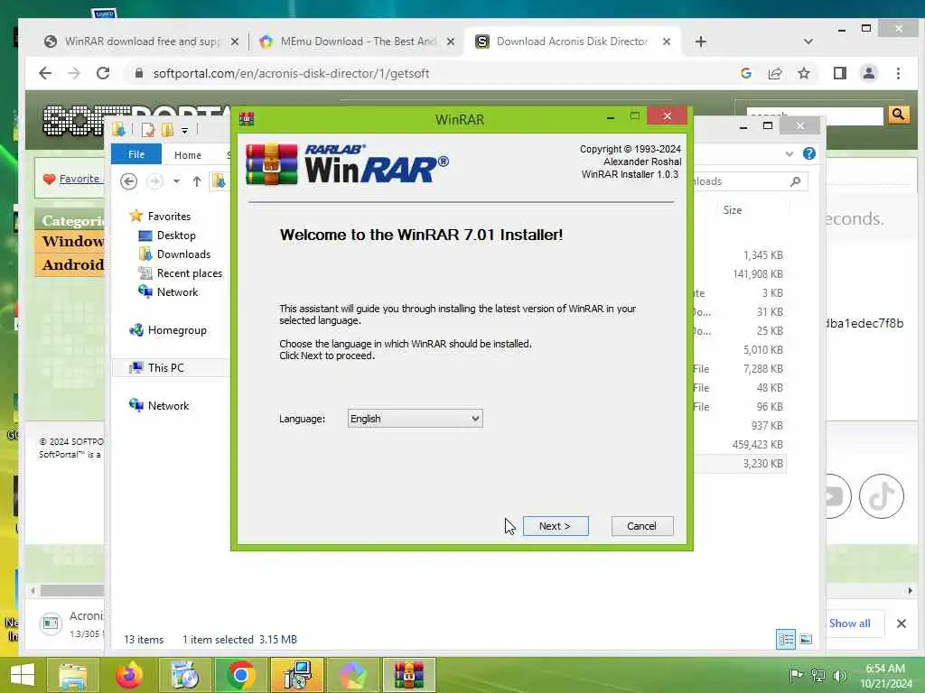
Task: Select Homegroup in the navigation pane
Action: pos(168,330)
